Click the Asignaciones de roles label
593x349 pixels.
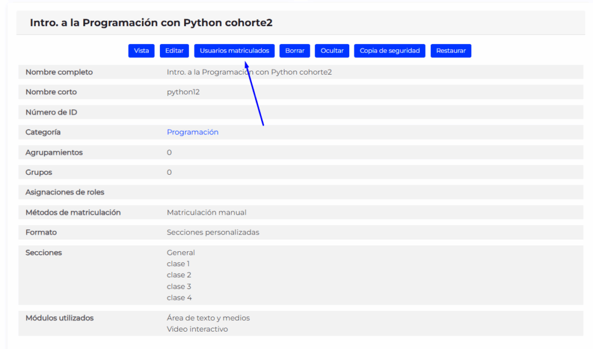[x=65, y=192]
